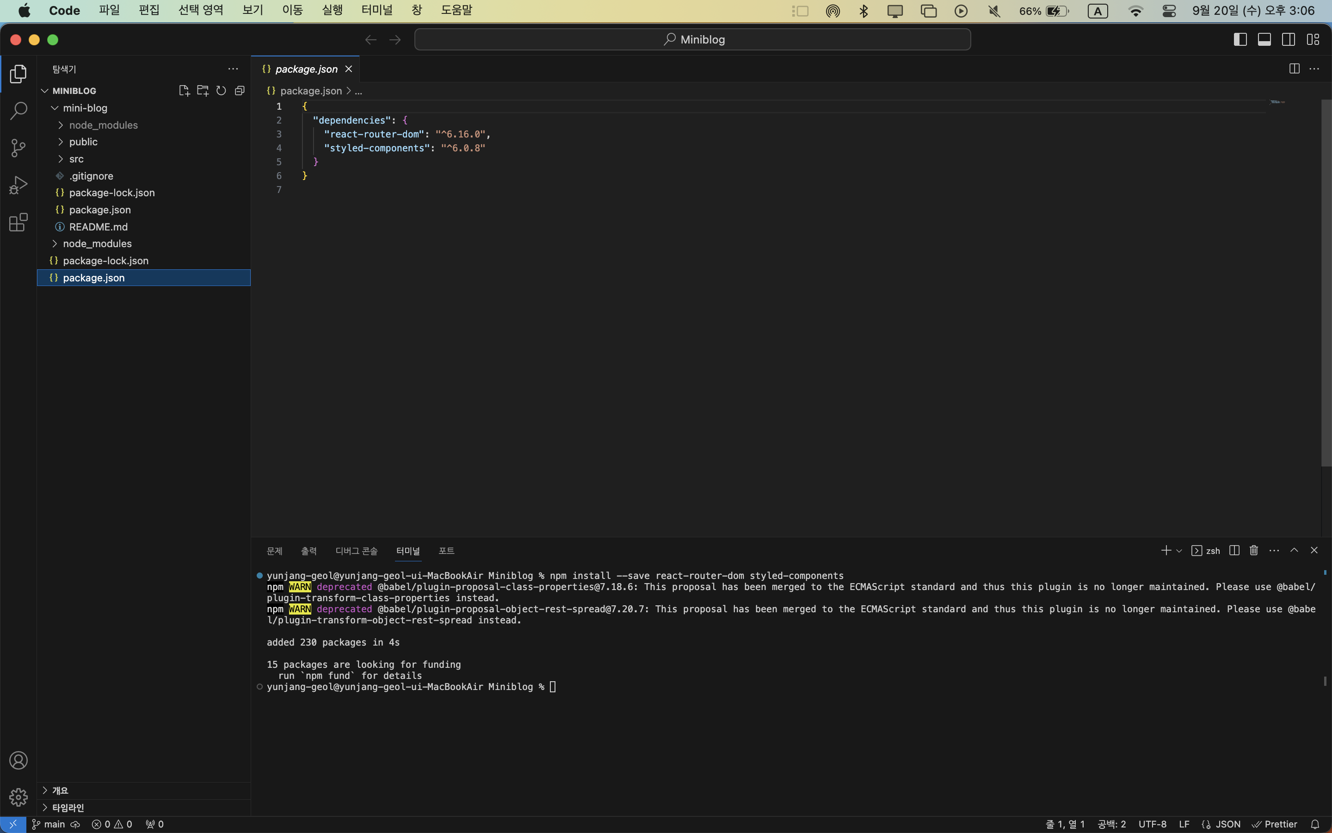Refresh the explorer file tree
Image resolution: width=1332 pixels, height=833 pixels.
click(221, 91)
